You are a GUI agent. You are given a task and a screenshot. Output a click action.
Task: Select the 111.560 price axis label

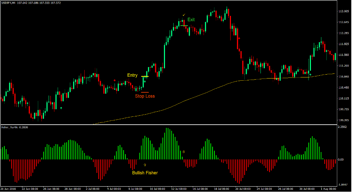pos(343,55)
